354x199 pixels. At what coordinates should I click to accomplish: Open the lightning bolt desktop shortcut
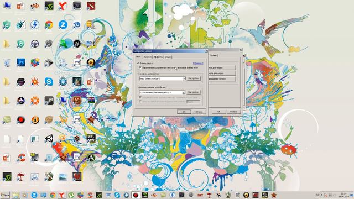click(35, 24)
